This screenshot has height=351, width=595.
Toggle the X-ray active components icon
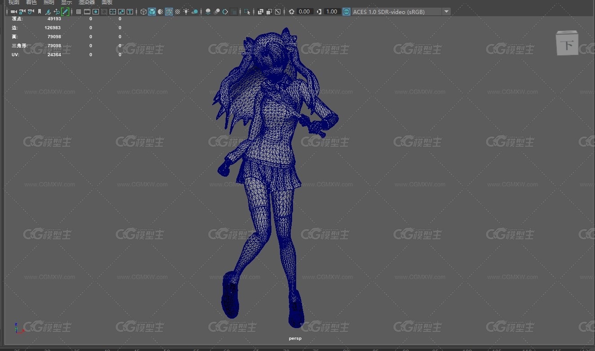pos(269,12)
